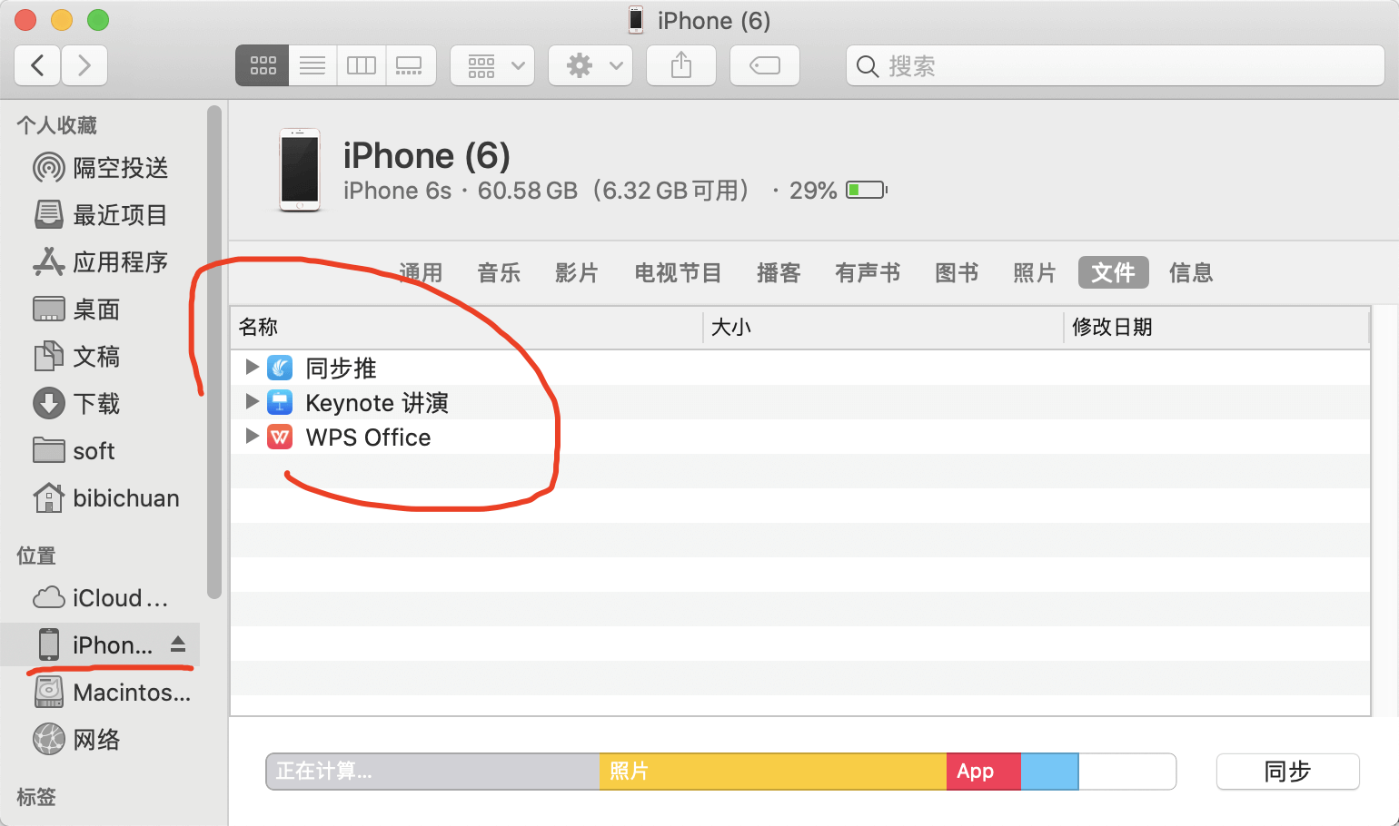The image size is (1399, 826).
Task: Expand the 同步推 app folder
Action: pyautogui.click(x=253, y=367)
